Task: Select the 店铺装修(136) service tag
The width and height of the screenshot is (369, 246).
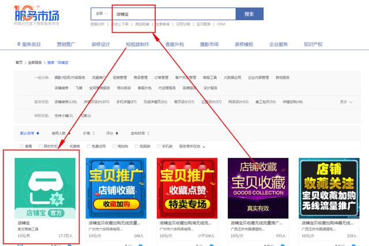Action: click(x=66, y=102)
